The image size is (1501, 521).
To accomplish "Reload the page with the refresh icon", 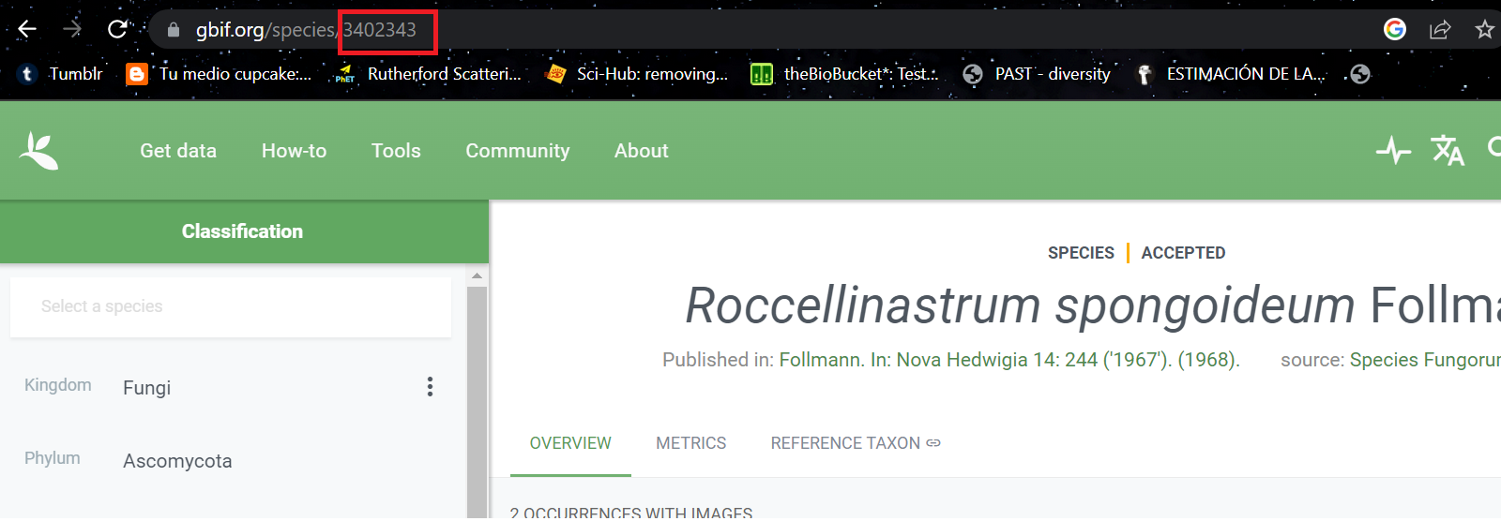I will pyautogui.click(x=117, y=29).
